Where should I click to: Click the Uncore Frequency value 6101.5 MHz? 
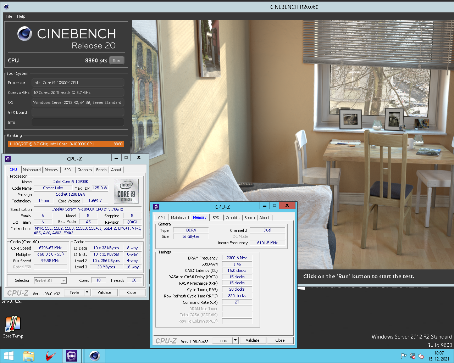(x=267, y=243)
